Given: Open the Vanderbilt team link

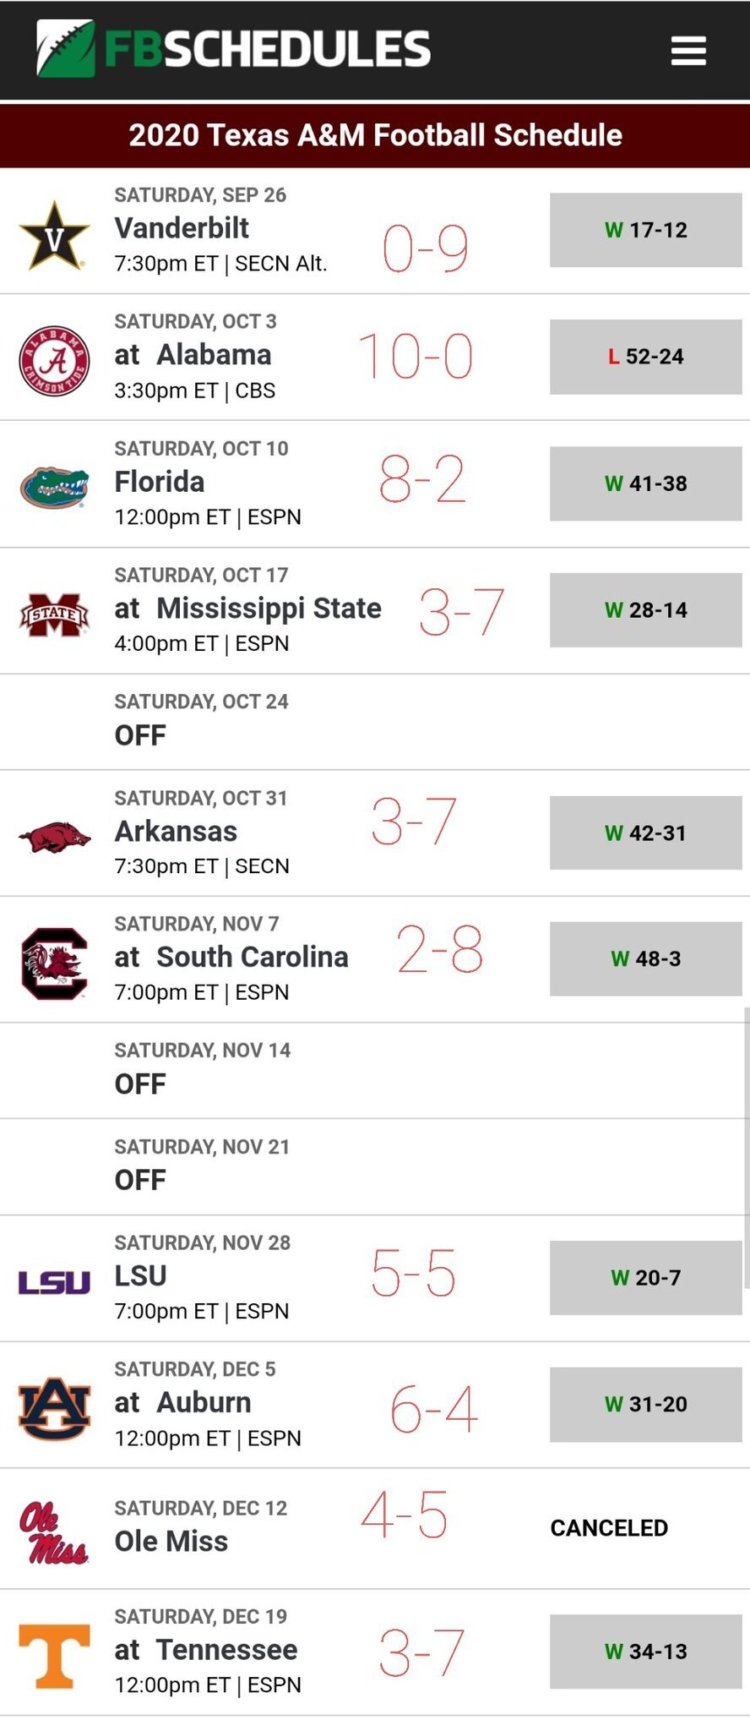Looking at the screenshot, I should click(x=182, y=228).
